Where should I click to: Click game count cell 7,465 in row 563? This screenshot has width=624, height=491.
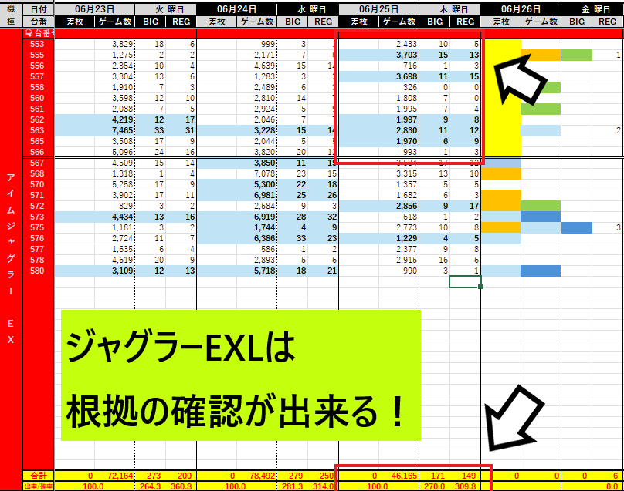114,130
